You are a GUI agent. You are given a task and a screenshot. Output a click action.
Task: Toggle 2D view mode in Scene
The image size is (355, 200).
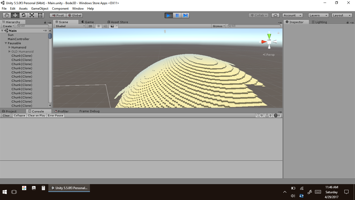pyautogui.click(x=90, y=26)
